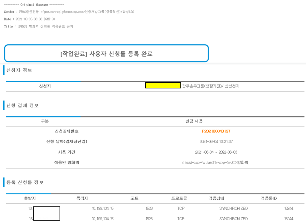Click the '구분' column header
Viewport: 306px width, 222px height.
pyautogui.click(x=45, y=121)
